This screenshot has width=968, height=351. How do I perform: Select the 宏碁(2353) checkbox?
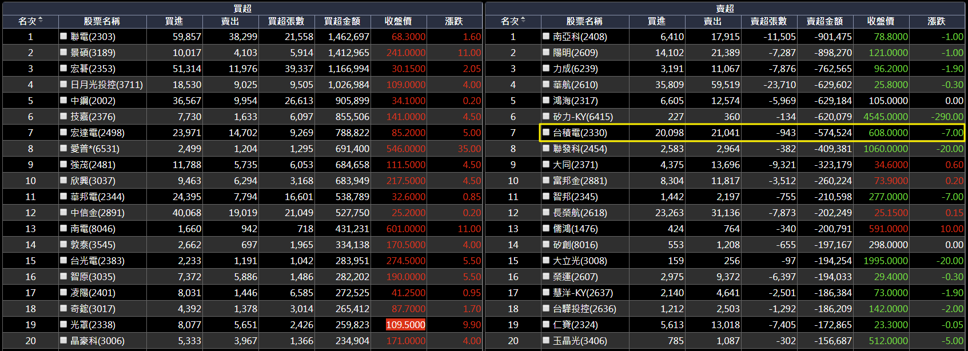coord(63,68)
